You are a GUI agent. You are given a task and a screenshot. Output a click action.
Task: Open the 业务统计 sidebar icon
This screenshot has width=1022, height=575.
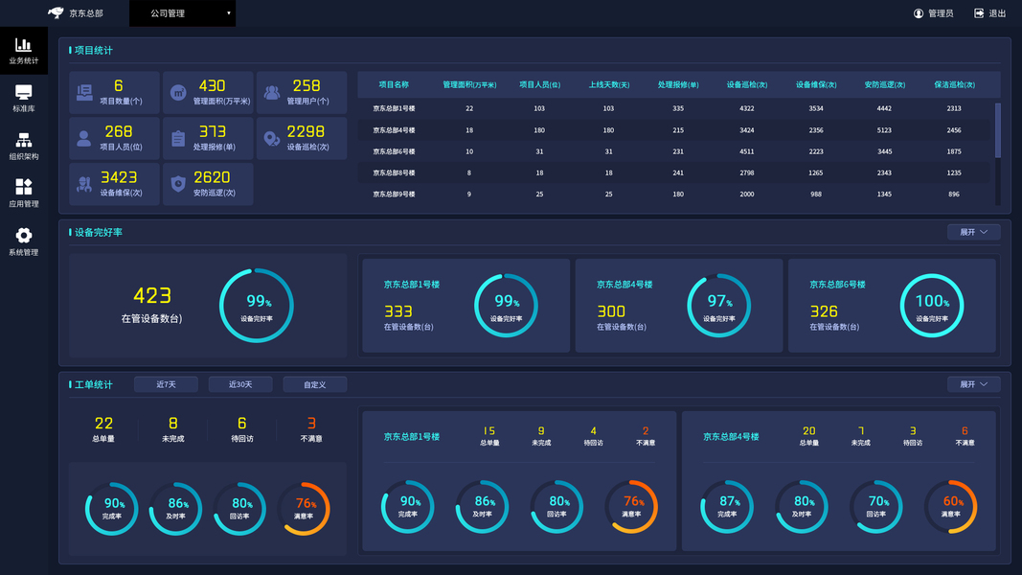[x=23, y=45]
